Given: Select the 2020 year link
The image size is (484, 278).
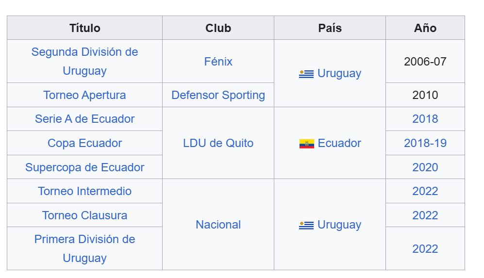Looking at the screenshot, I should pyautogui.click(x=425, y=167).
